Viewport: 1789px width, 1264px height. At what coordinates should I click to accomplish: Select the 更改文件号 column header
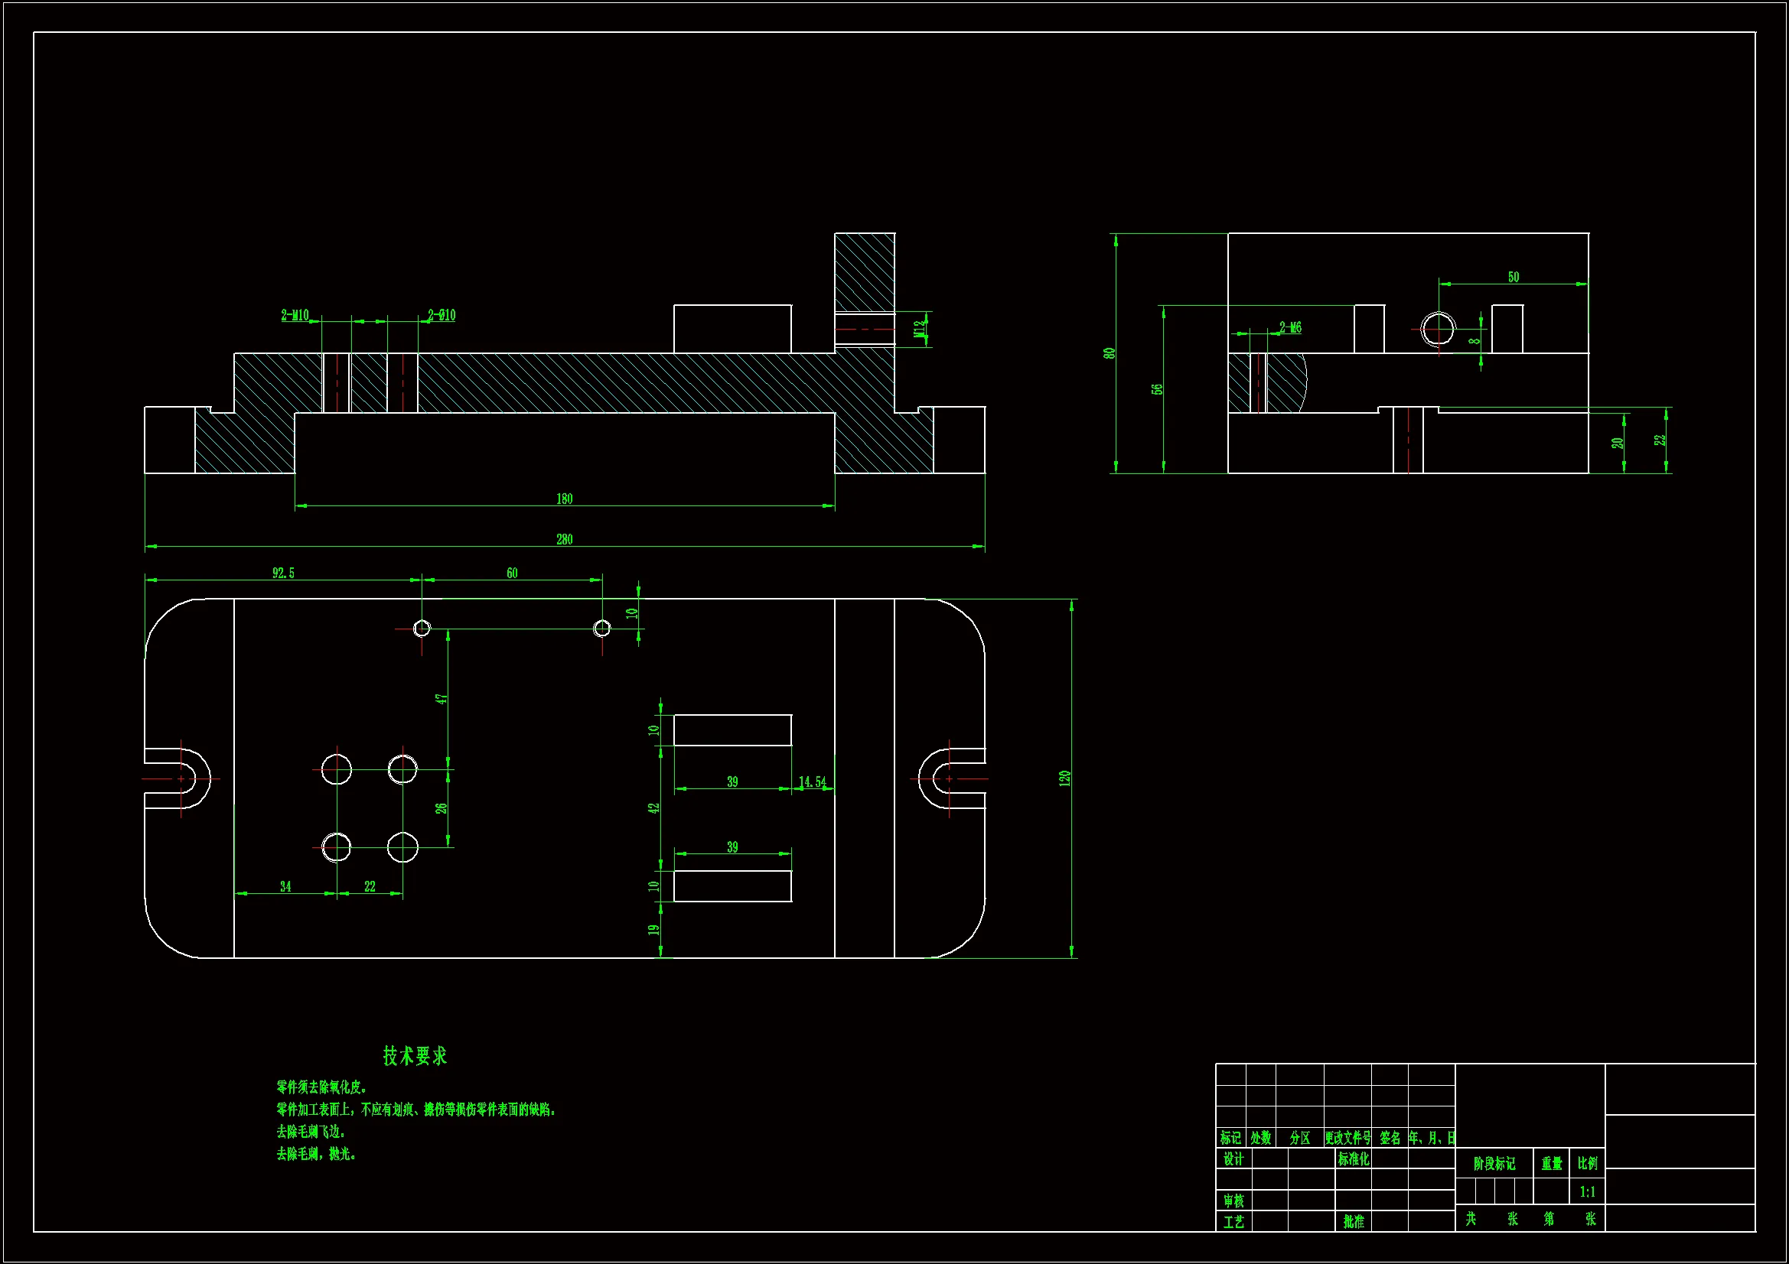[1347, 1138]
